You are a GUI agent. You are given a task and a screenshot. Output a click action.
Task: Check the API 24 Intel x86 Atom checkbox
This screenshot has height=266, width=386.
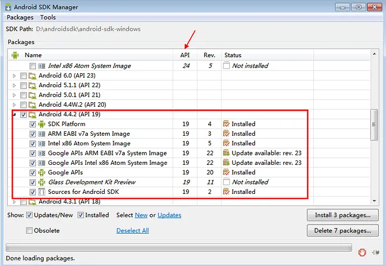(x=32, y=66)
